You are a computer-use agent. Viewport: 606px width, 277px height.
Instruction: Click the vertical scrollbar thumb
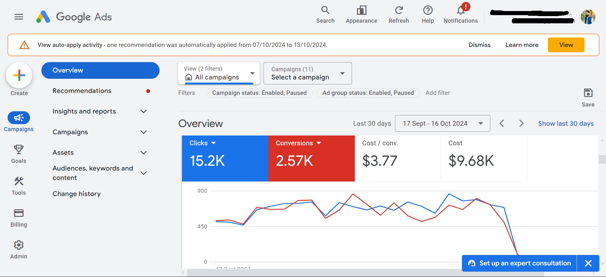602,159
